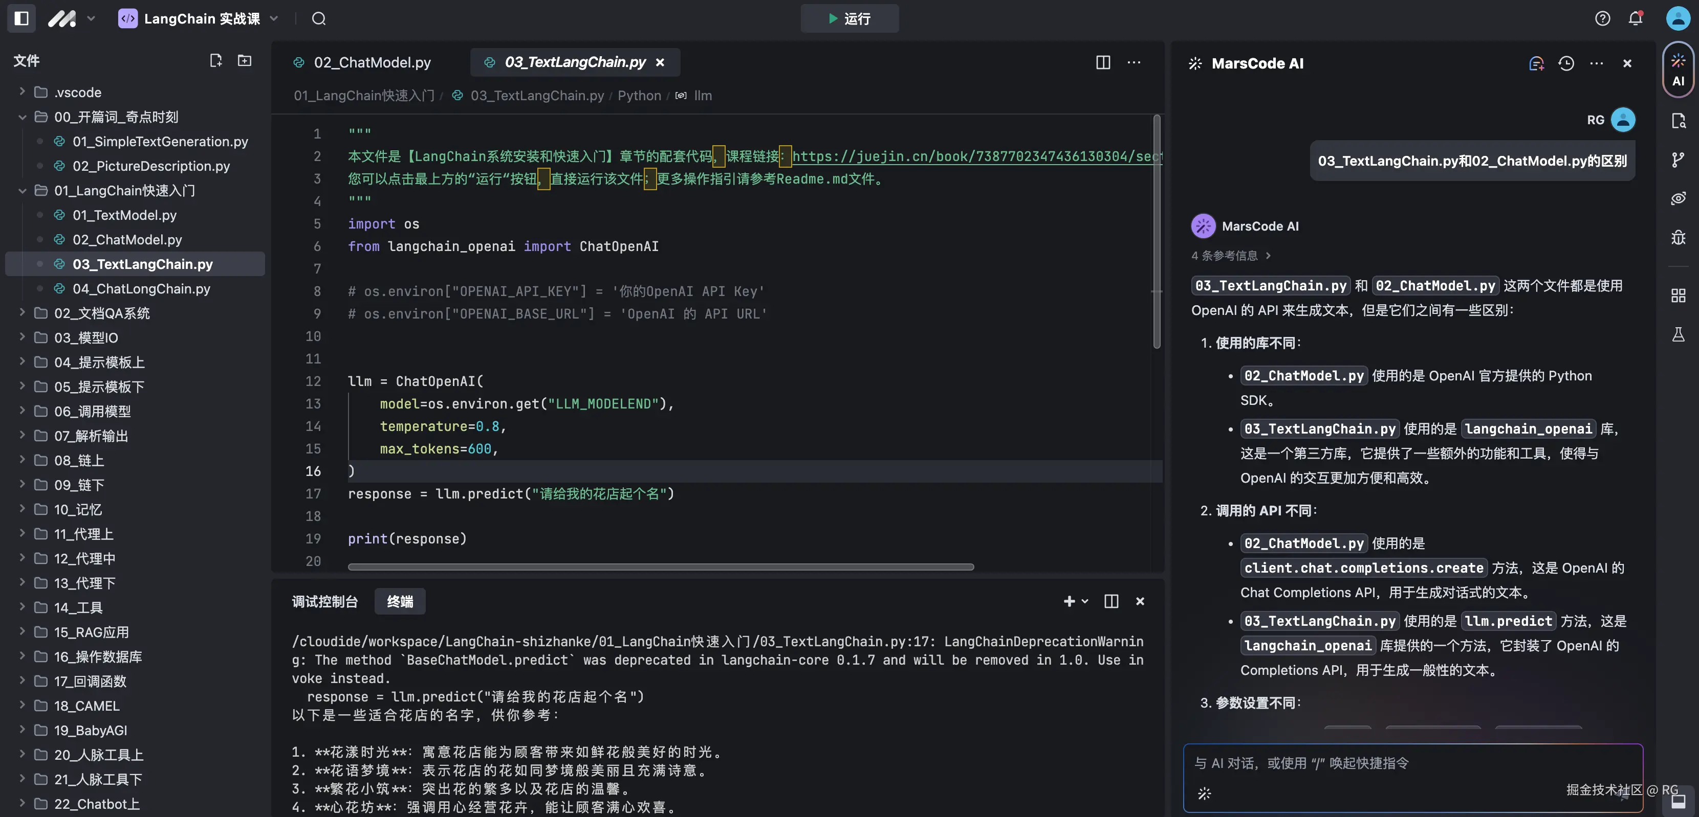This screenshot has height=817, width=1699.
Task: Click the 运行 button to run the file
Action: point(849,18)
